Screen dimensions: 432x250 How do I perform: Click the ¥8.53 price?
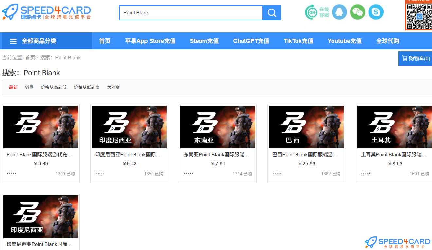pos(395,164)
